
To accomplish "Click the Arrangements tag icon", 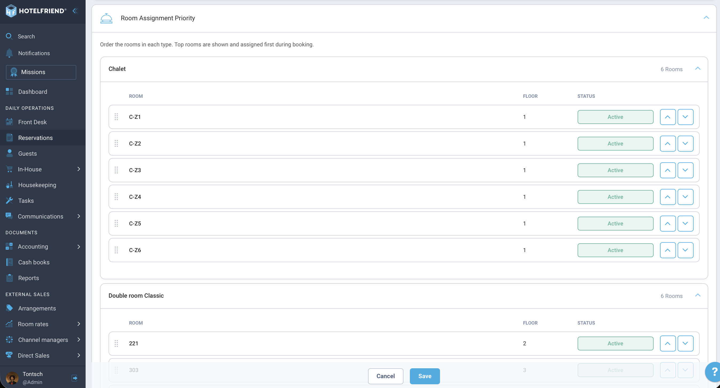I will [9, 308].
